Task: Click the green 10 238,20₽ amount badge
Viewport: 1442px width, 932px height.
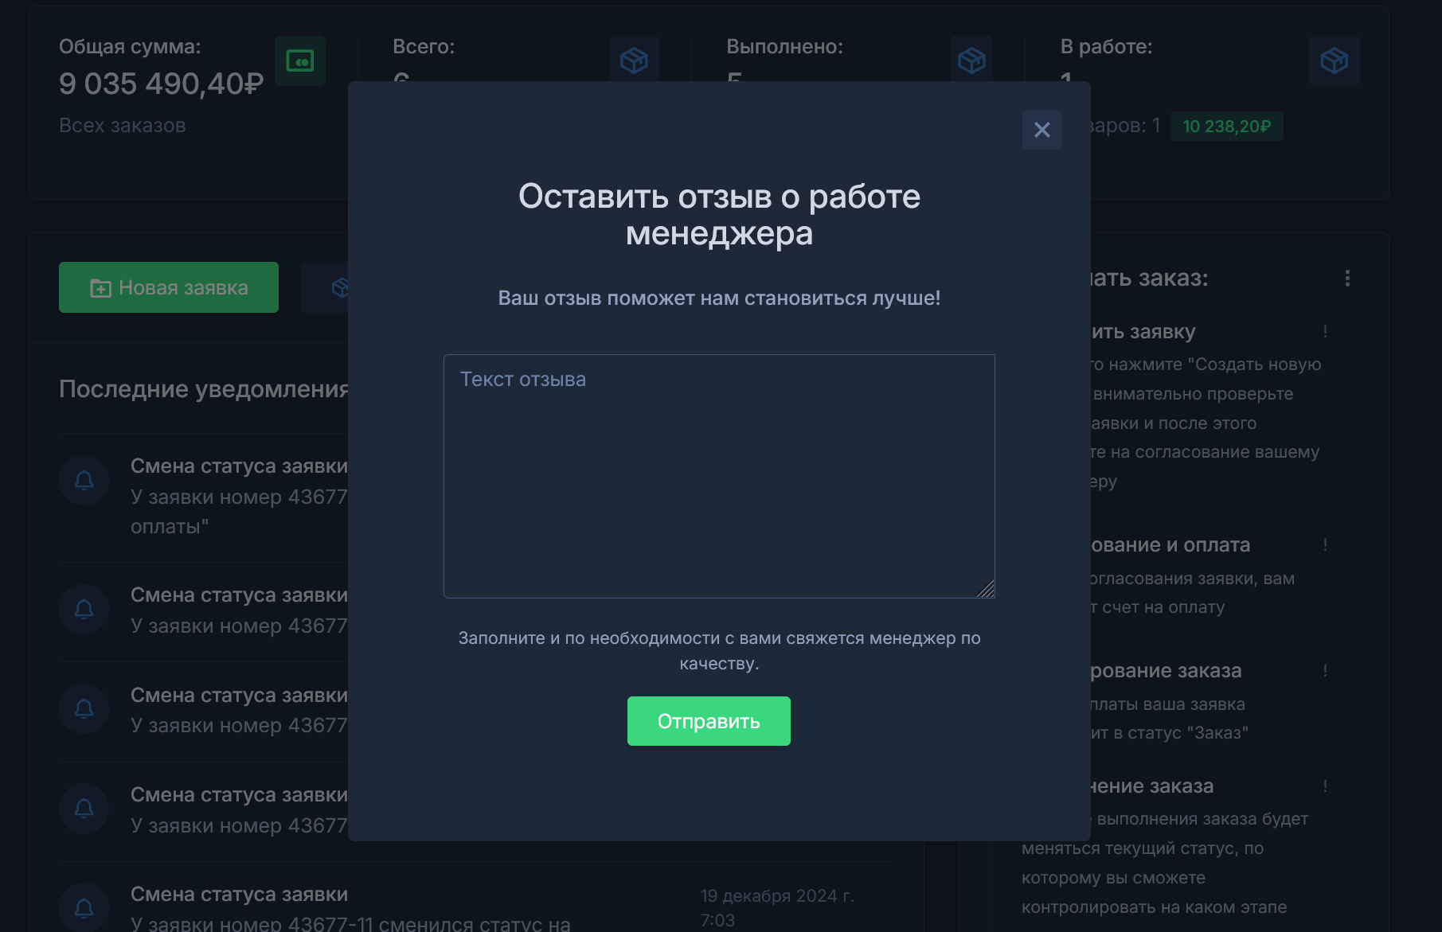Action: pos(1226,127)
